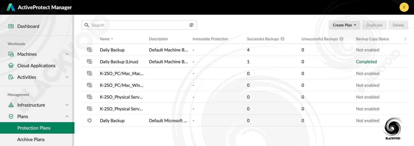Click the Immutable Protection column header
414x146 pixels.
click(210, 39)
